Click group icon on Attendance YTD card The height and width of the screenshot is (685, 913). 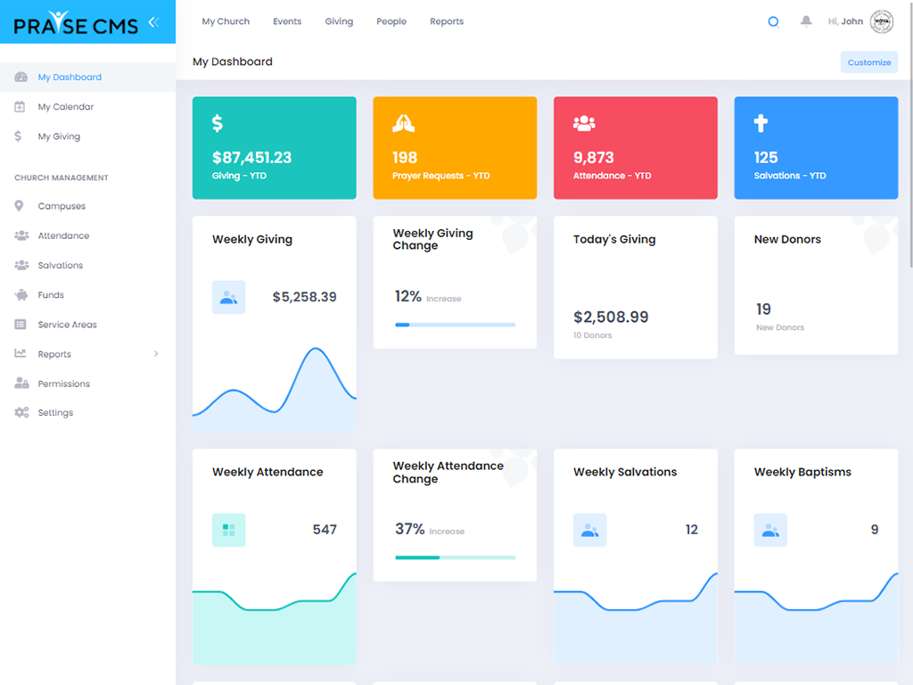(584, 123)
